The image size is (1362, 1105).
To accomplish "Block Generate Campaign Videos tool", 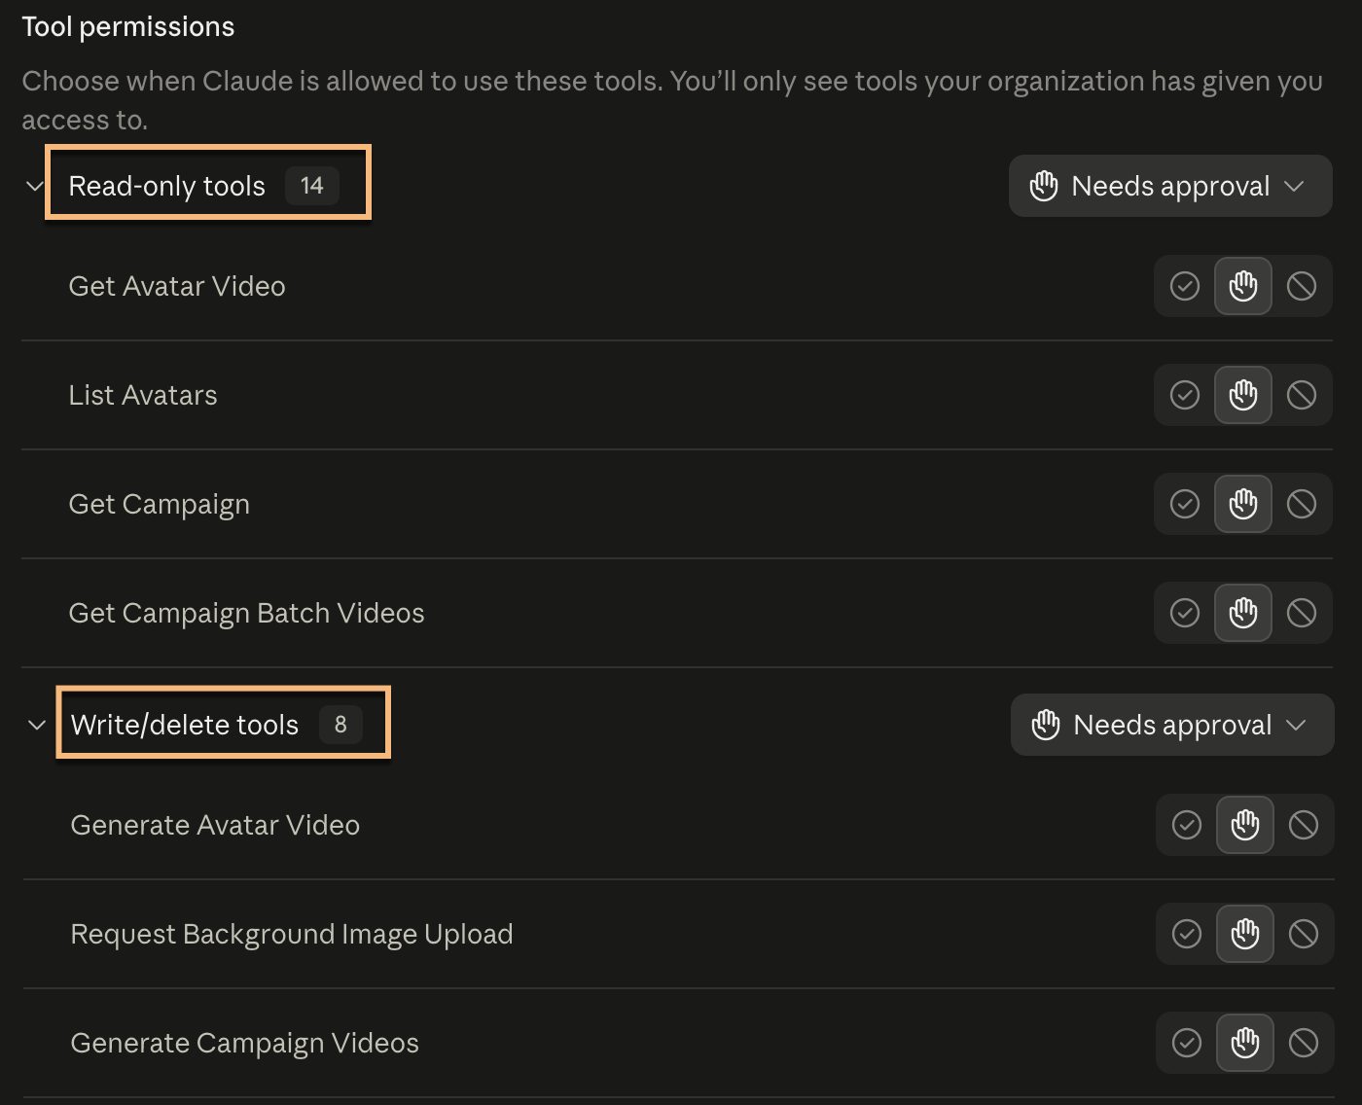I will (x=1304, y=1043).
